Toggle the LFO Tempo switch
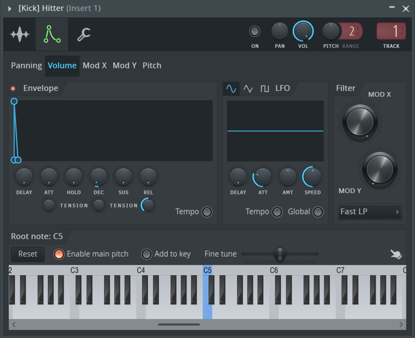This screenshot has width=415, height=338. (277, 212)
